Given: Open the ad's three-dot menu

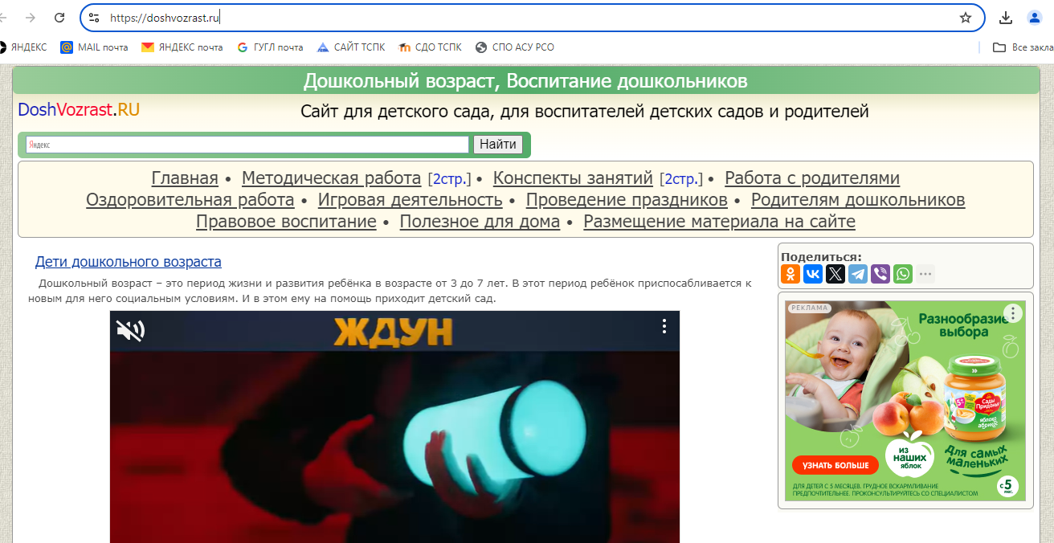Looking at the screenshot, I should pos(1013,313).
